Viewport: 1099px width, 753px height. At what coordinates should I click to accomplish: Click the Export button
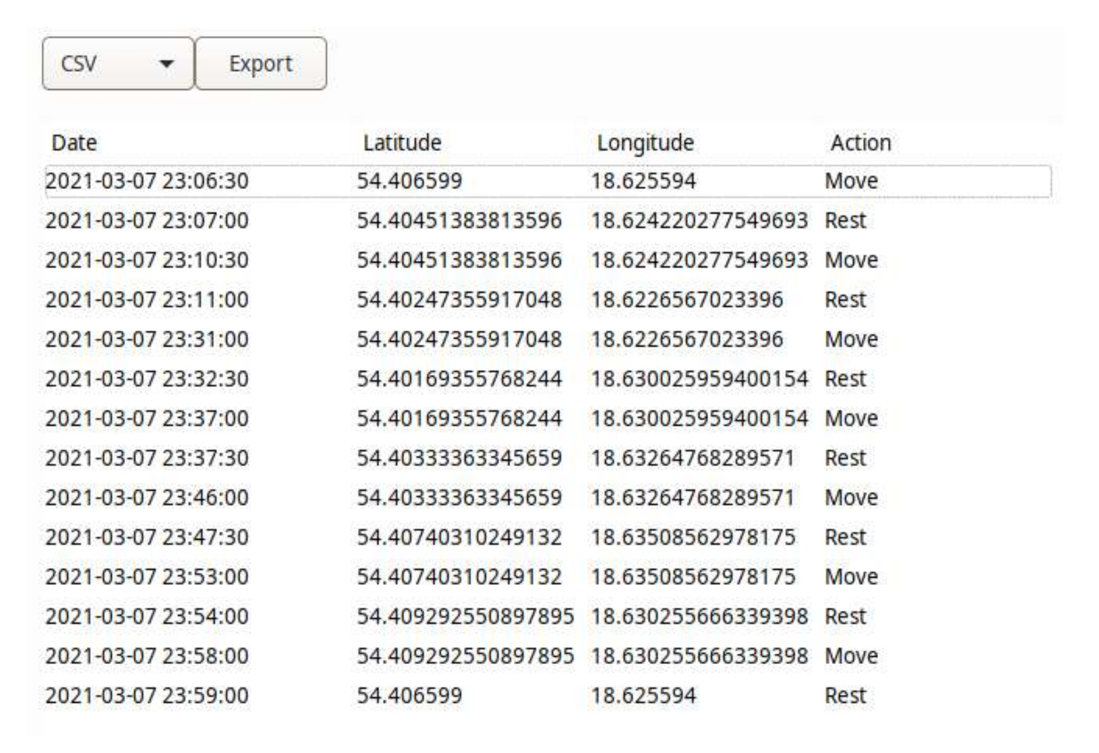tap(261, 64)
